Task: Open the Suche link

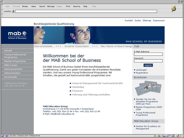Action: pos(138,21)
